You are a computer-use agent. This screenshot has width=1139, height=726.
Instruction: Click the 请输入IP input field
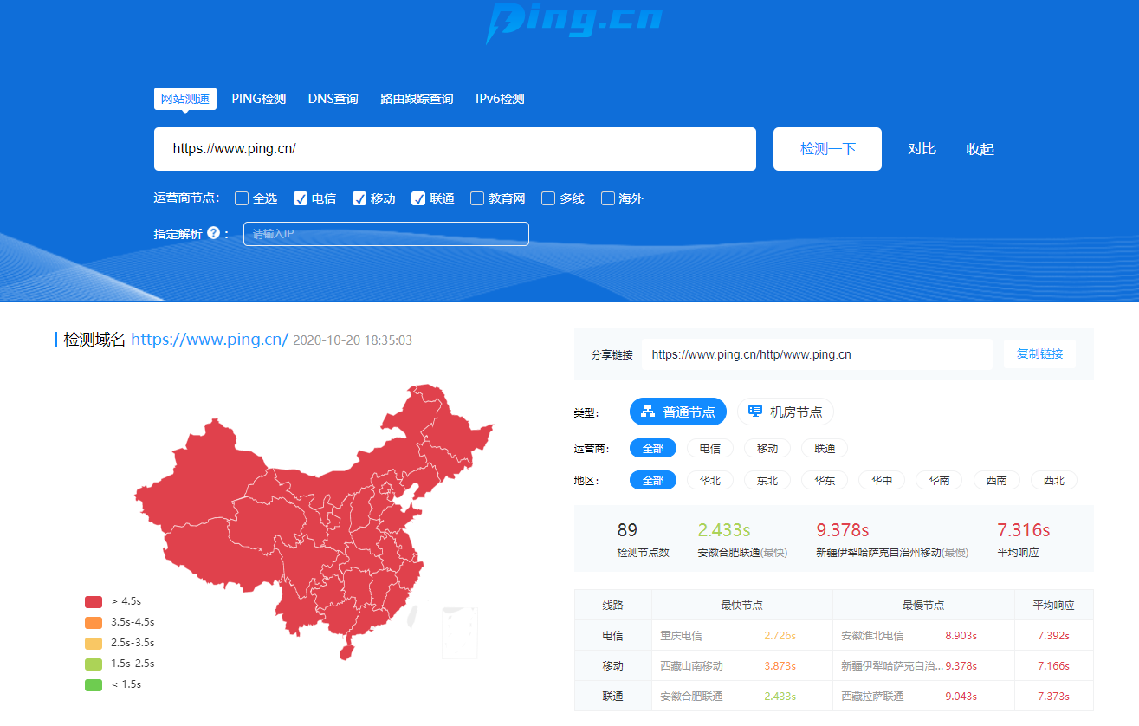point(386,234)
